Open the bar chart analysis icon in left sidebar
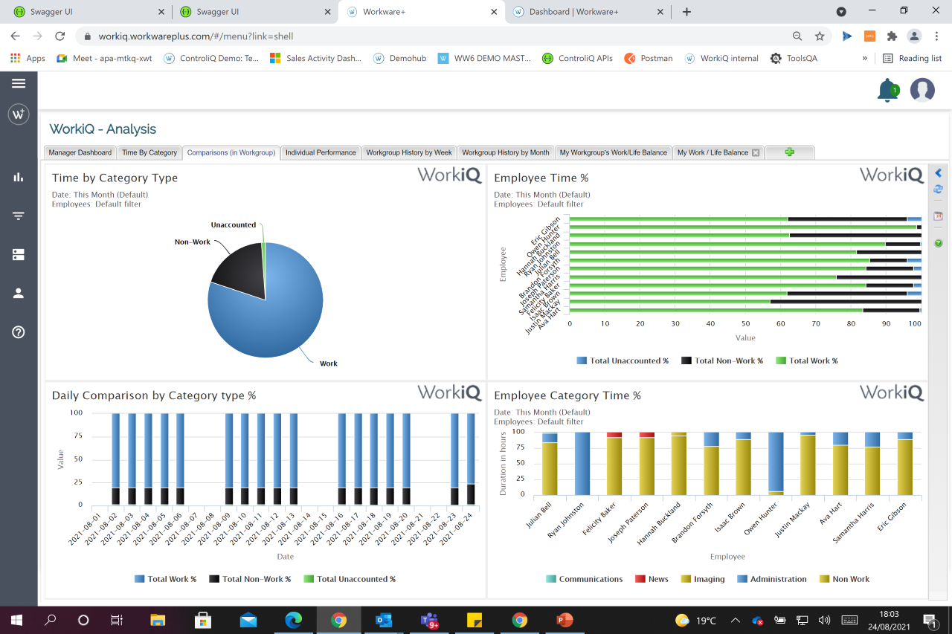The image size is (952, 634). tap(18, 178)
